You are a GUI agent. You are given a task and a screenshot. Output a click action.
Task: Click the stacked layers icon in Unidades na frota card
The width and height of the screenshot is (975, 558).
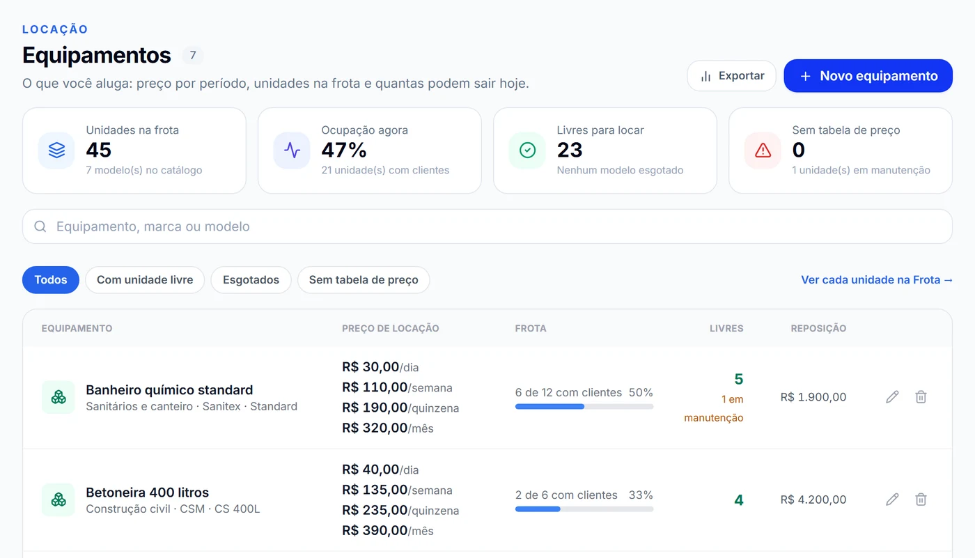[x=56, y=150]
